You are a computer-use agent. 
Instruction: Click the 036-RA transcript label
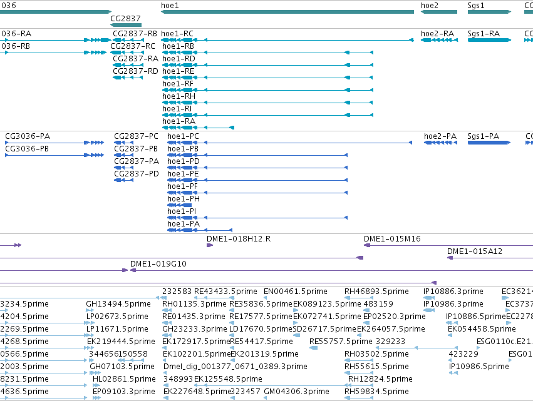tap(16, 34)
